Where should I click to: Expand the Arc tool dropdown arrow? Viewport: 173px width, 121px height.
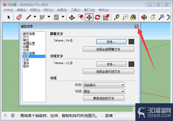coord(49,17)
